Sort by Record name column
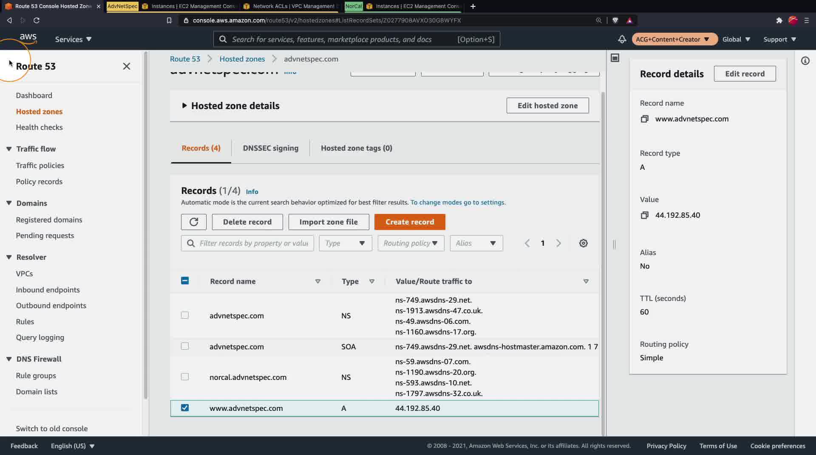 317,281
